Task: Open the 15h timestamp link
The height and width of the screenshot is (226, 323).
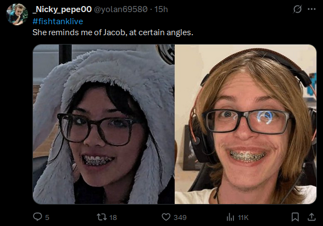Action: (161, 9)
